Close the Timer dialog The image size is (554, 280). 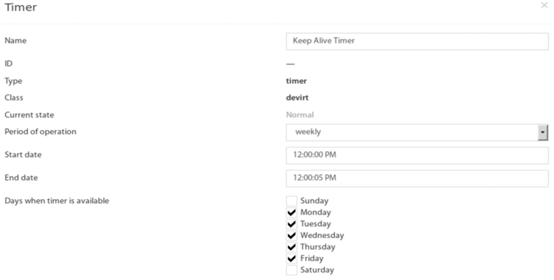[544, 5]
